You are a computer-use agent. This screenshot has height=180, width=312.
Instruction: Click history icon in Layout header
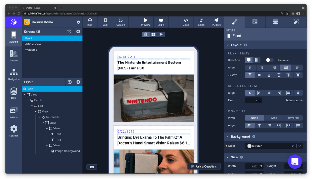pos(69,82)
